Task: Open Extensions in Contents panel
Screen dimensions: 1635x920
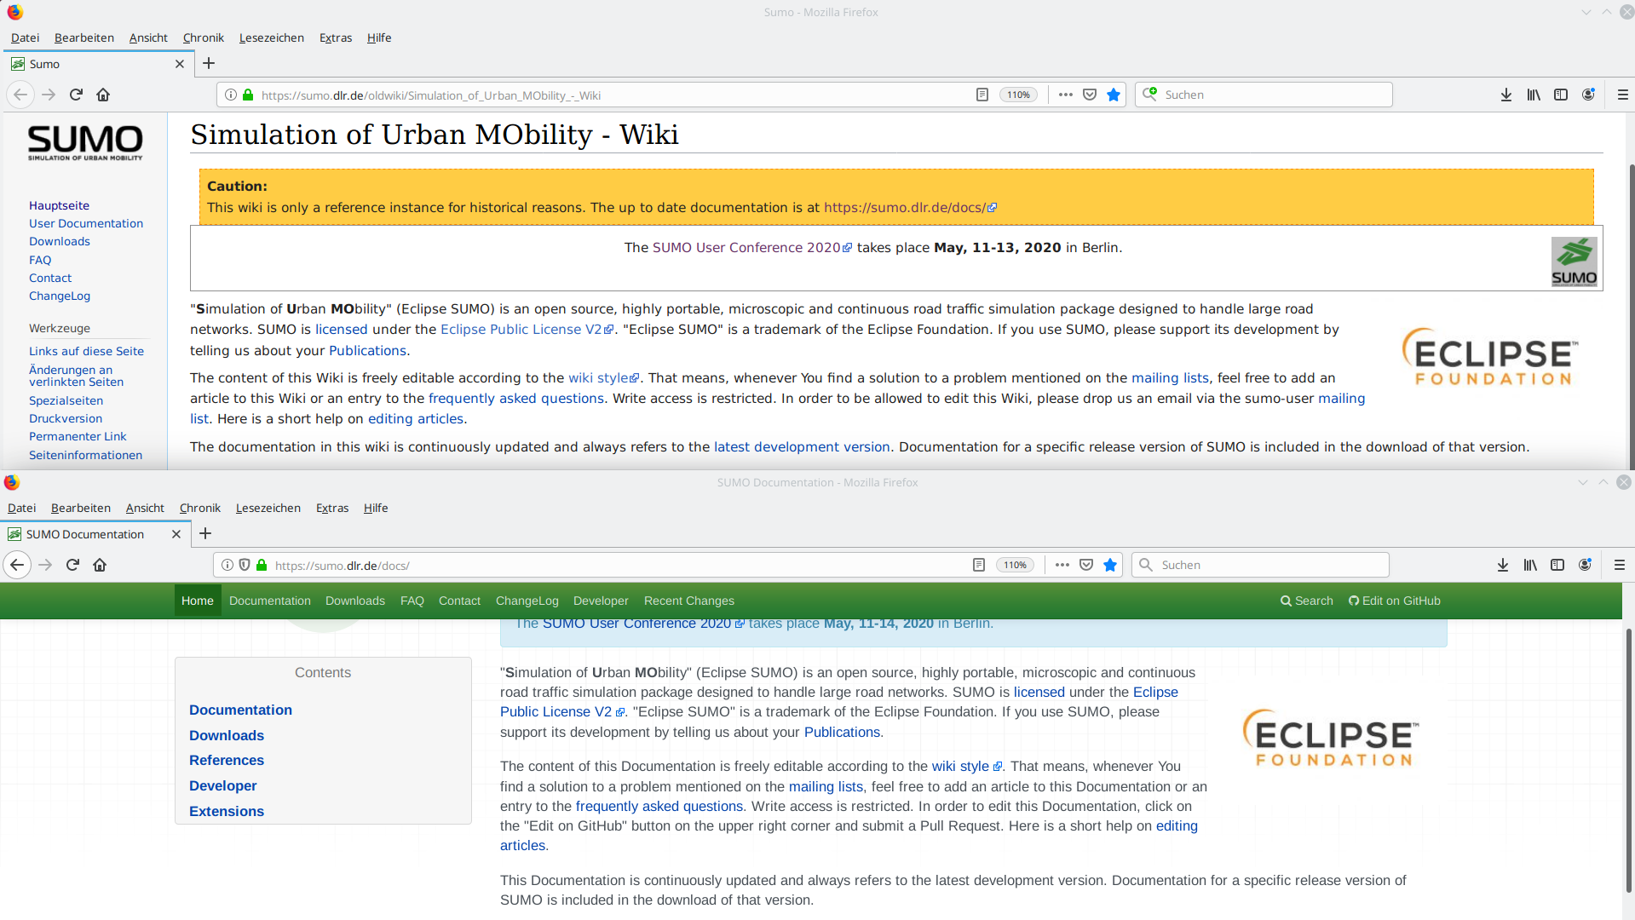Action: pyautogui.click(x=227, y=811)
